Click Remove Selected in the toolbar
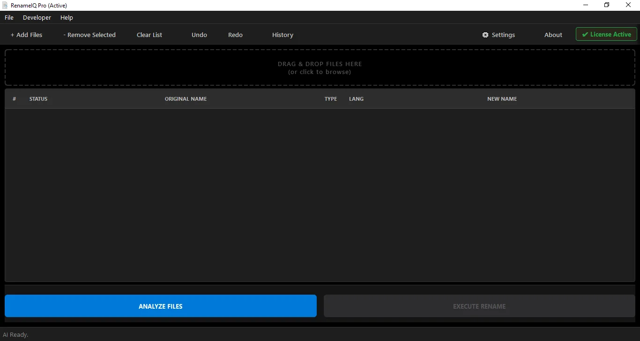This screenshot has height=341, width=640. [89, 35]
